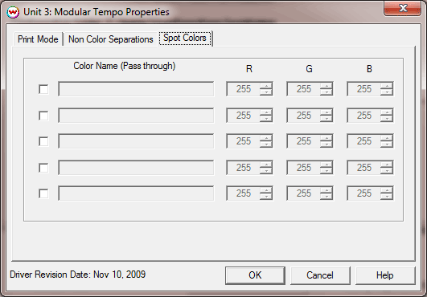Decrease the first row G value
427x297 pixels.
click(326, 92)
